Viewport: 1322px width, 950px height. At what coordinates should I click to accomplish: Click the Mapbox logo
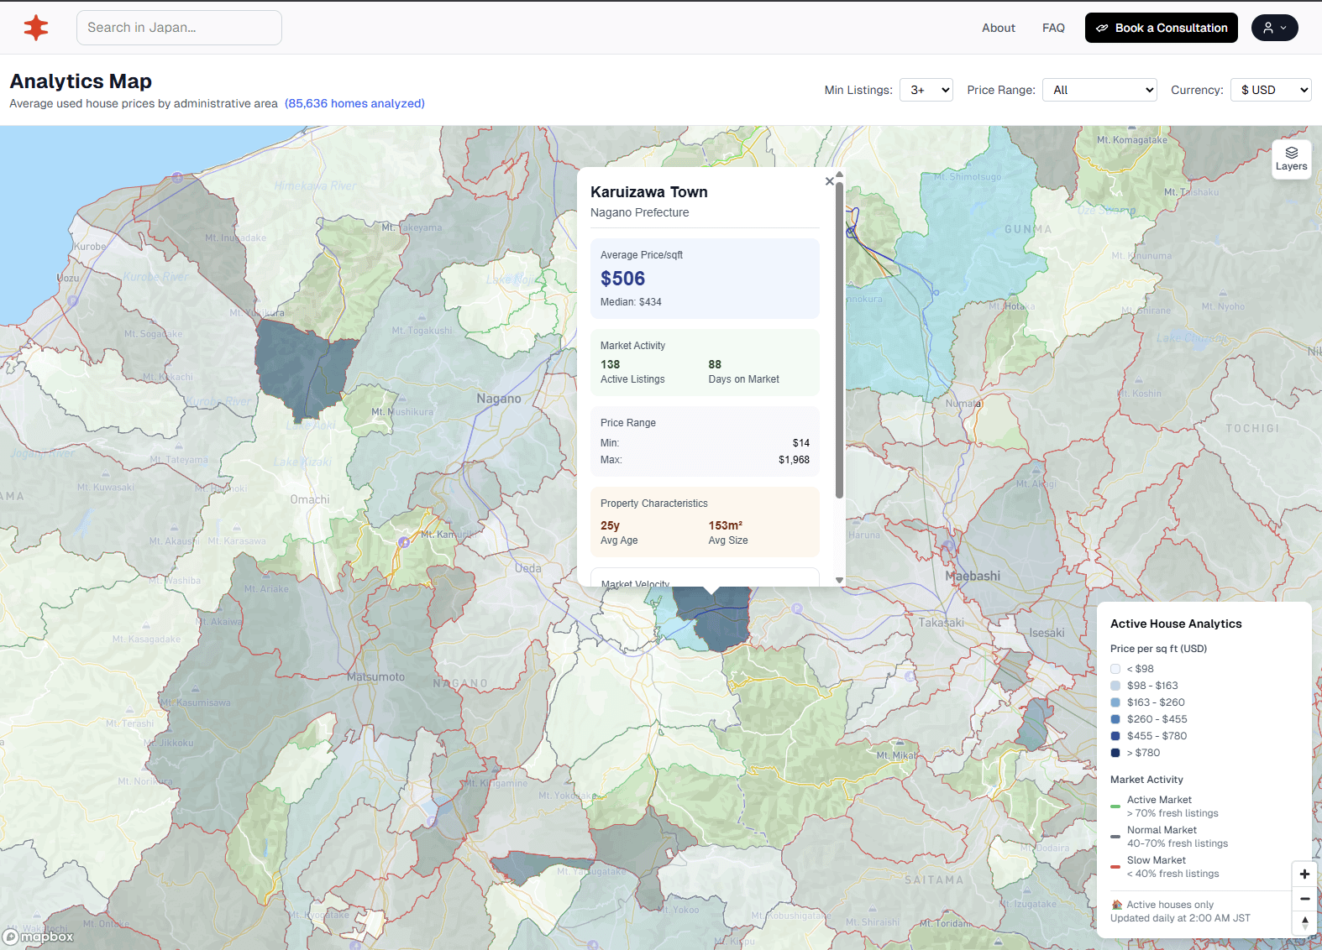point(39,937)
